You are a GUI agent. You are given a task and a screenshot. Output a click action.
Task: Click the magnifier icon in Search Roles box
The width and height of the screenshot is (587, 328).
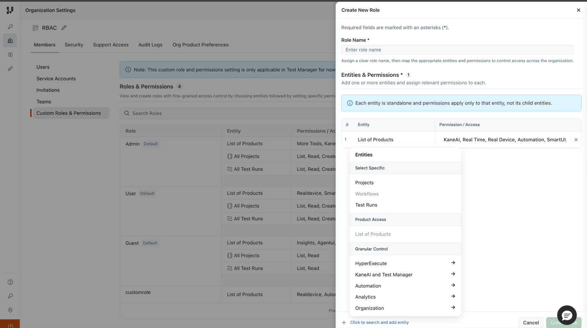coord(126,113)
